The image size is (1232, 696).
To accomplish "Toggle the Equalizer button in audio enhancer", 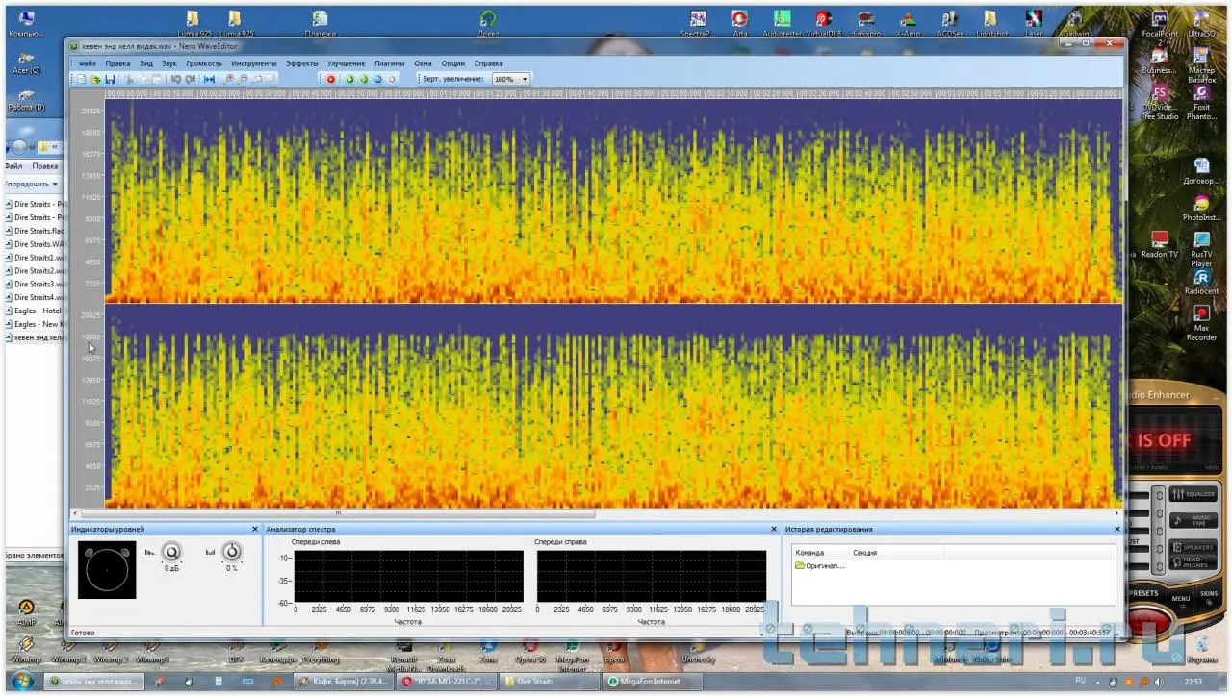I will pos(1192,494).
